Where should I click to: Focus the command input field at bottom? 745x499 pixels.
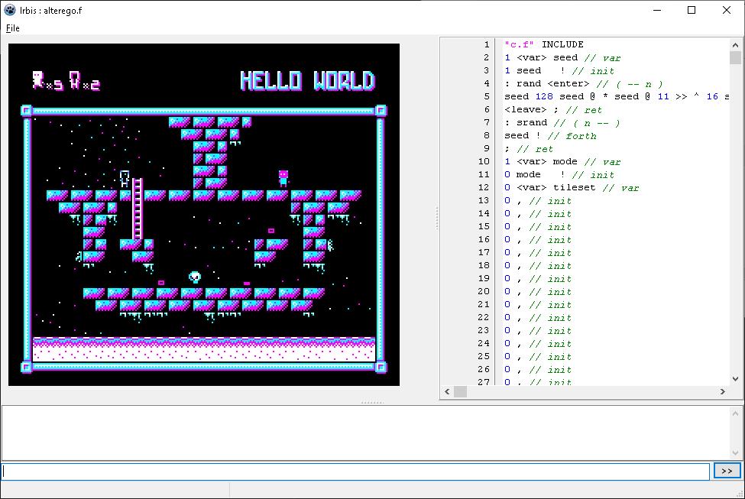355,471
